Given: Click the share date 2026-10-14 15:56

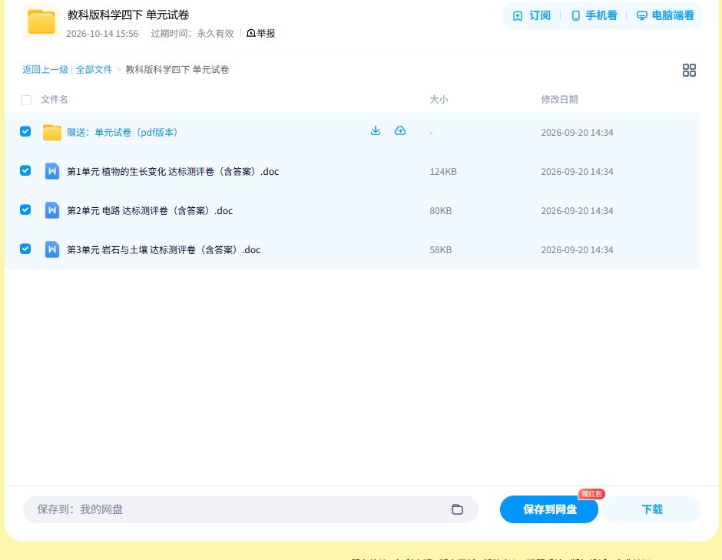Looking at the screenshot, I should click(102, 34).
